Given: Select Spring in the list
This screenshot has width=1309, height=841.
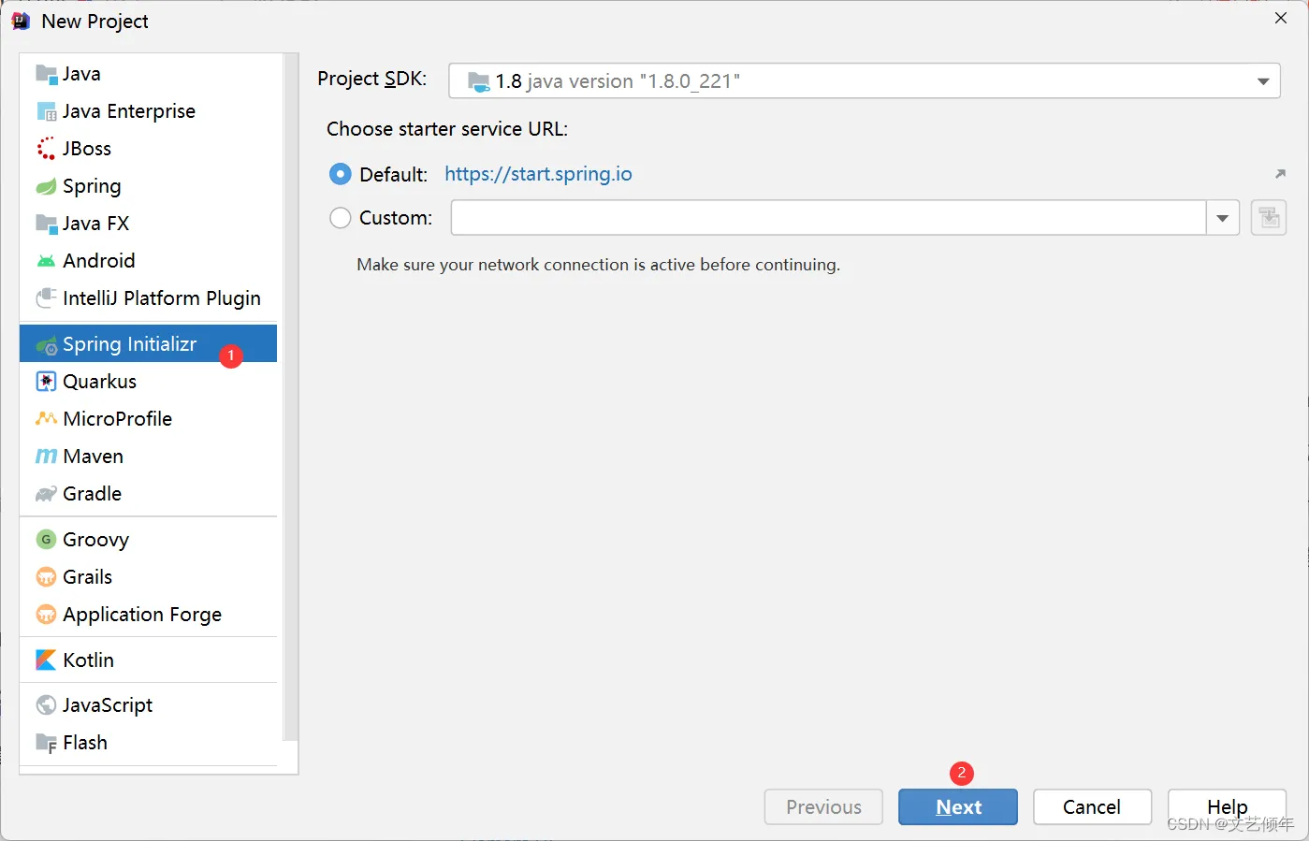Looking at the screenshot, I should pyautogui.click(x=148, y=186).
